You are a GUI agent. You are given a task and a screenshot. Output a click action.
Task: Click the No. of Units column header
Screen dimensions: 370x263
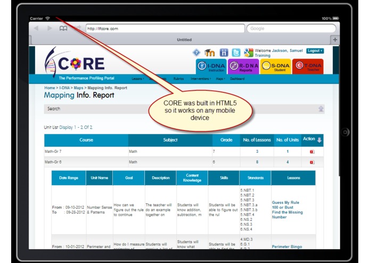(287, 140)
